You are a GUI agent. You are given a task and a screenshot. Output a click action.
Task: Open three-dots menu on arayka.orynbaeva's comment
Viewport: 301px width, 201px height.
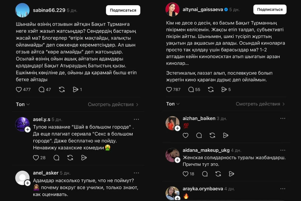coord(283,188)
